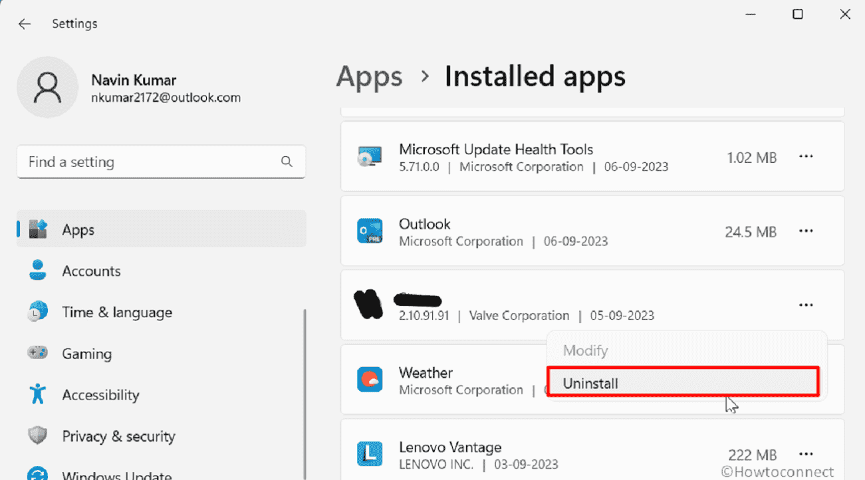The width and height of the screenshot is (865, 480).
Task: Click the 222 MB size value
Action: click(753, 455)
